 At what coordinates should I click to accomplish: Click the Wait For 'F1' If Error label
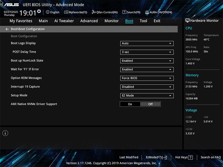25,69
